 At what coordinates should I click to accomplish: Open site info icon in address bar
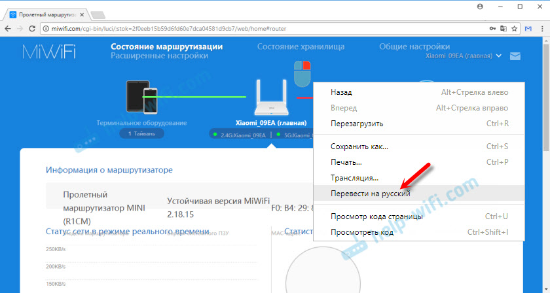coord(46,29)
